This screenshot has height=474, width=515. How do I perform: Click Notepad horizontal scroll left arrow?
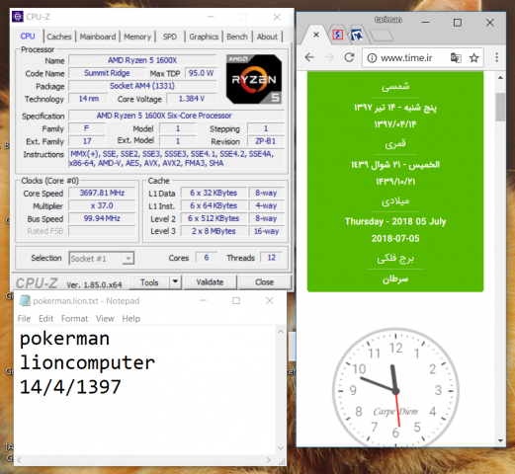[19, 460]
